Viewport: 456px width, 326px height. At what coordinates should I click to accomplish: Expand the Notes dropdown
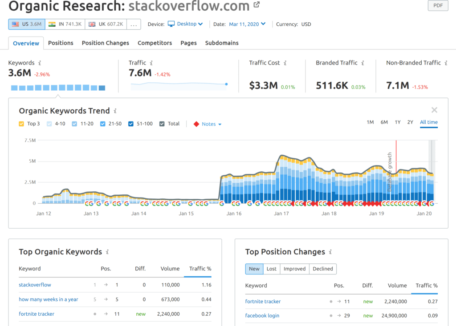tap(212, 124)
